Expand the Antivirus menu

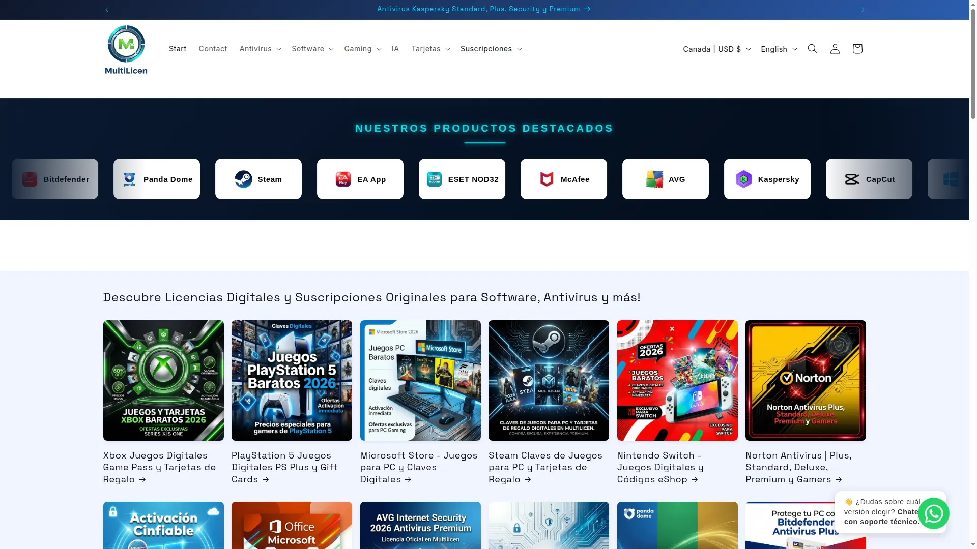[x=260, y=49]
